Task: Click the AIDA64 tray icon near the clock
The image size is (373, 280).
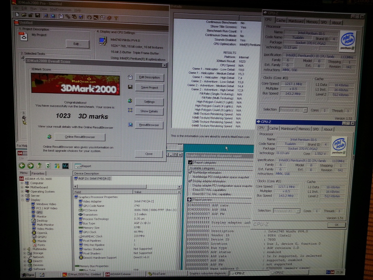Action: [x=332, y=272]
